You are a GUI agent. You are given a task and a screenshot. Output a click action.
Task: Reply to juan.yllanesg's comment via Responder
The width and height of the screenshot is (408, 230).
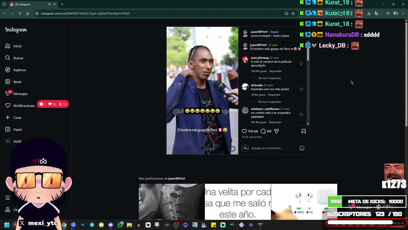coord(275,71)
